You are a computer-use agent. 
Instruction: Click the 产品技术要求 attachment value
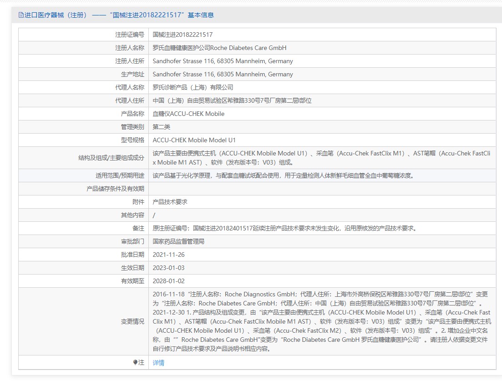(x=170, y=202)
